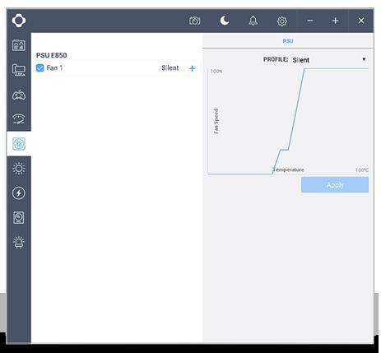Click the Apply button
This screenshot has width=381, height=353.
335,185
